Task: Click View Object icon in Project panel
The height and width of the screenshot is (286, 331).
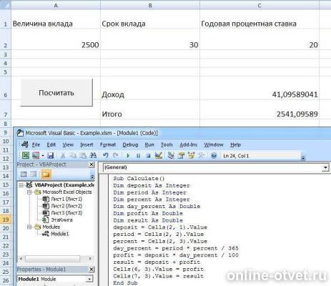Action: click(x=34, y=174)
